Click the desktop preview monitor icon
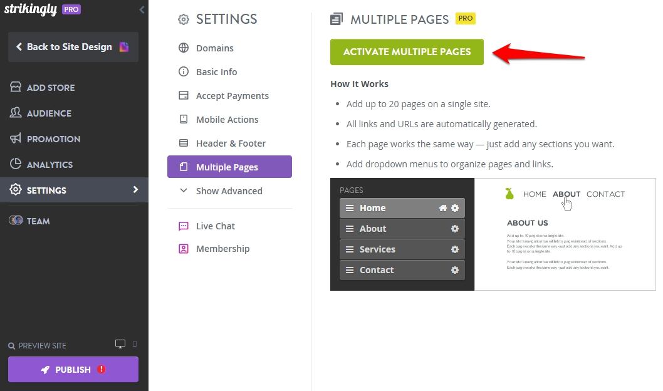The image size is (663, 391). coord(120,343)
